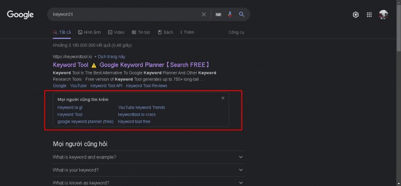Viewport: 401px width, 186px height.
Task: Open the Keyword Tool result title
Action: pyautogui.click(x=131, y=65)
